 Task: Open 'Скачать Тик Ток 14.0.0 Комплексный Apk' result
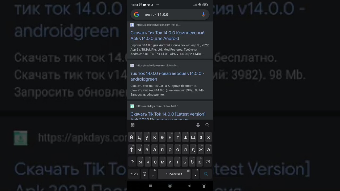pyautogui.click(x=167, y=36)
